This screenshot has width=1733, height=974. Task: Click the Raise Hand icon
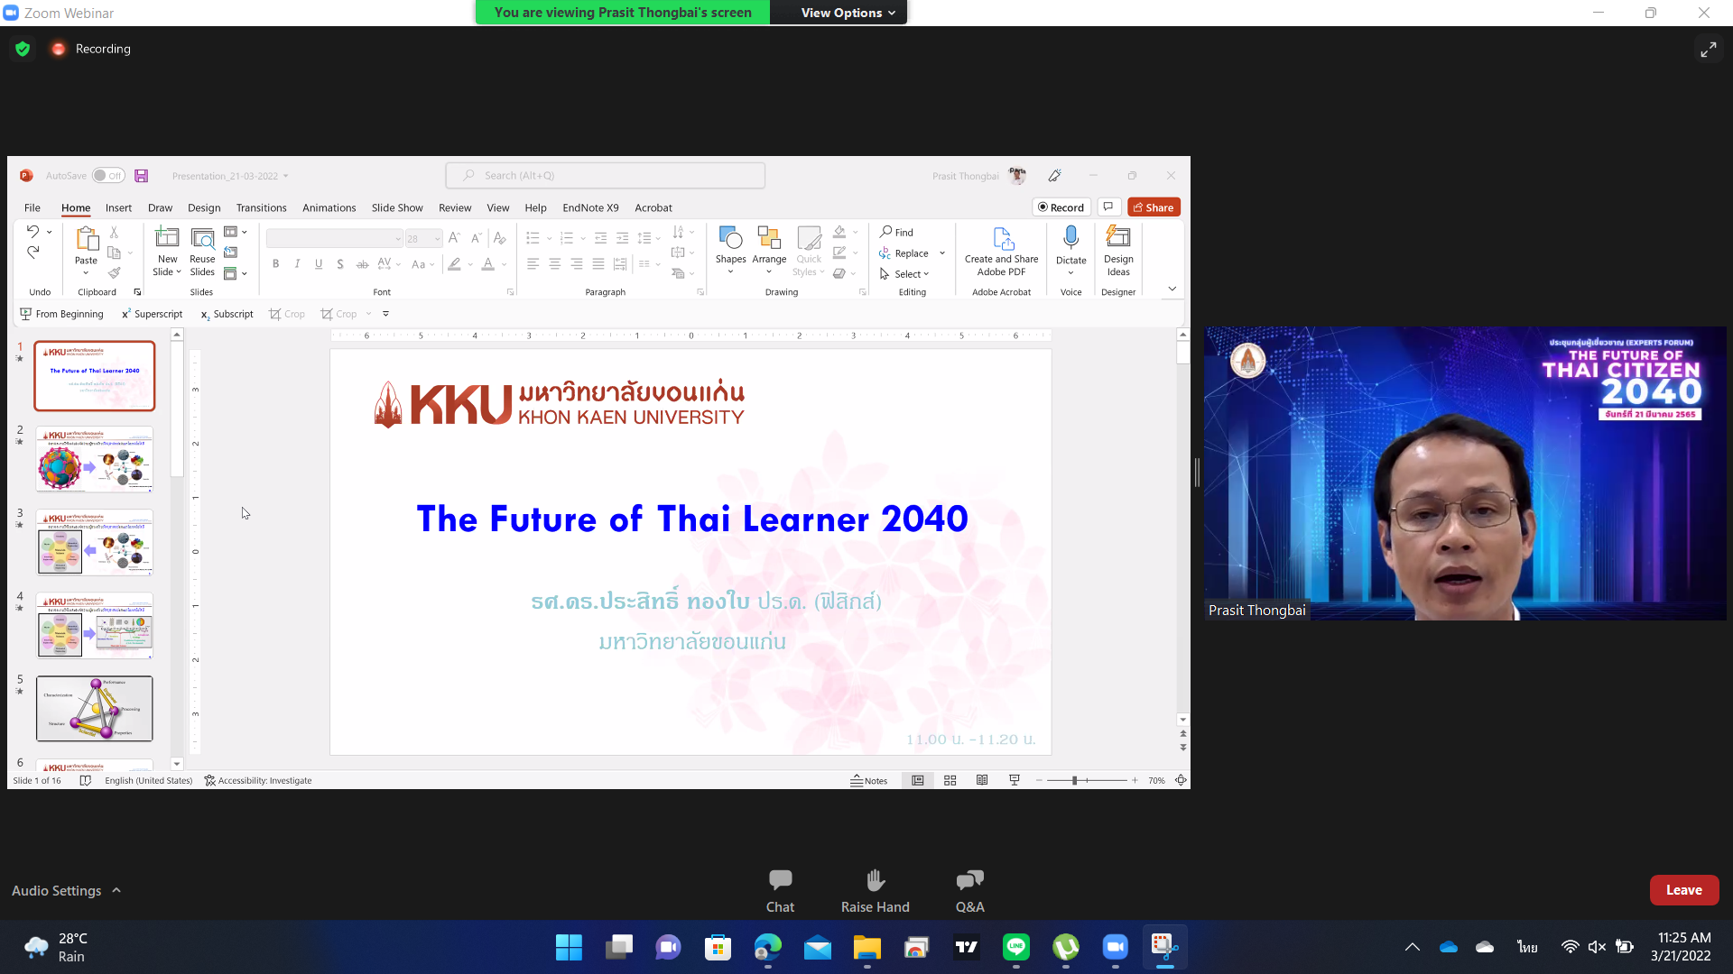coord(875,880)
